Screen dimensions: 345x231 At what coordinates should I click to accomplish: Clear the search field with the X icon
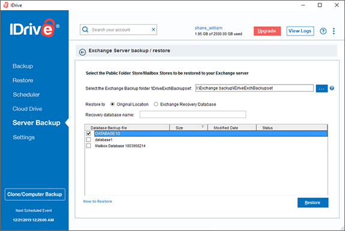[153, 29]
